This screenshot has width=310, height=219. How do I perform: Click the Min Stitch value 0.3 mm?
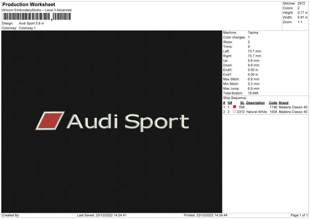point(254,84)
